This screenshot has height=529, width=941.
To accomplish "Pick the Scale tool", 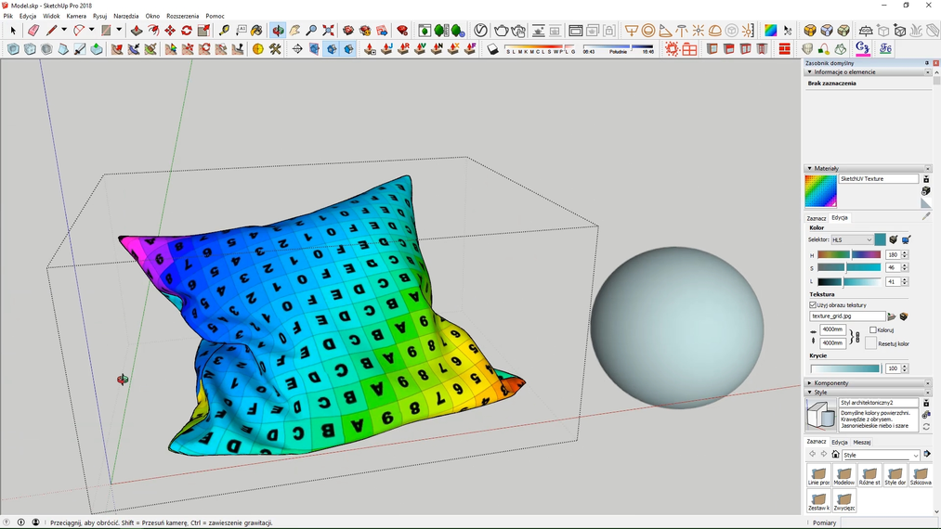I will (x=203, y=30).
